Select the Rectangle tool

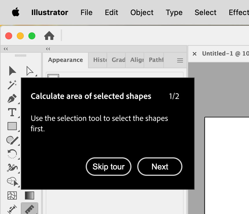[12, 126]
